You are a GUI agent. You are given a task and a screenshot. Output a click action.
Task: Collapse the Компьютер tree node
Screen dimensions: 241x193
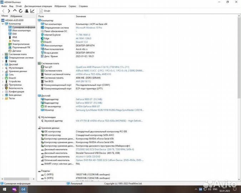coord(2,24)
